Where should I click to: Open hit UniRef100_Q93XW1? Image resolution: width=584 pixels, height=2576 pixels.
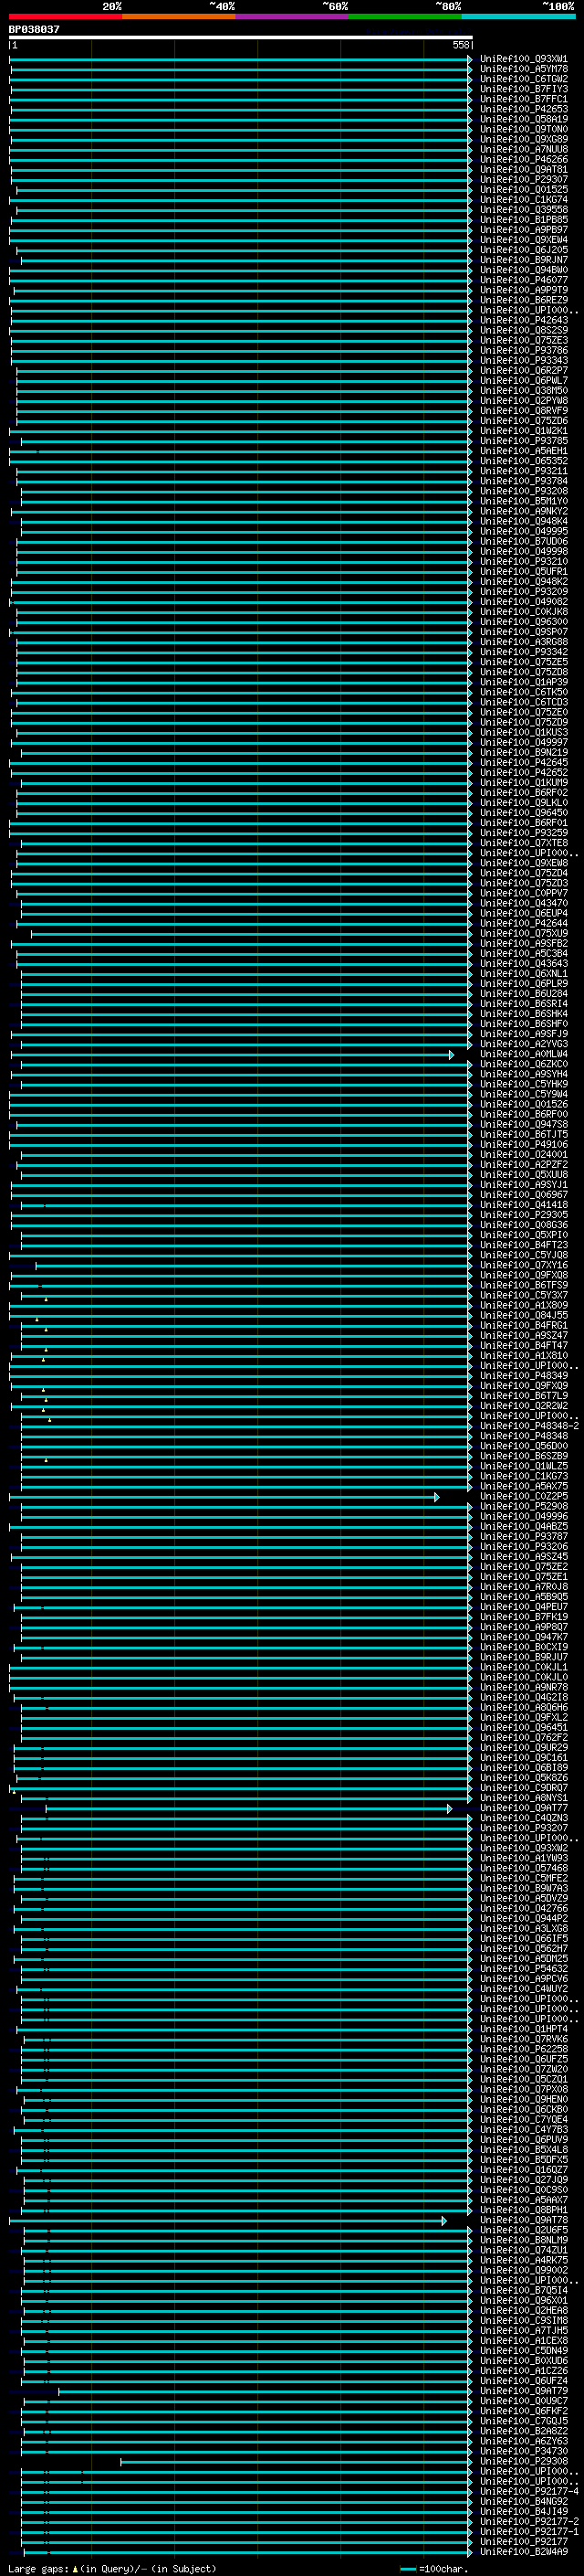click(x=524, y=59)
